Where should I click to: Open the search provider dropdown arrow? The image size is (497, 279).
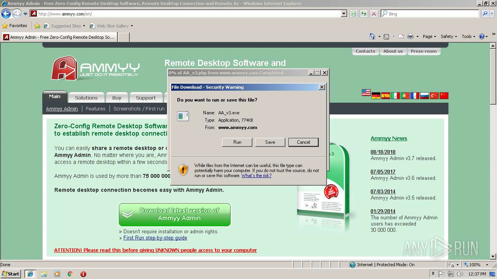click(x=492, y=14)
